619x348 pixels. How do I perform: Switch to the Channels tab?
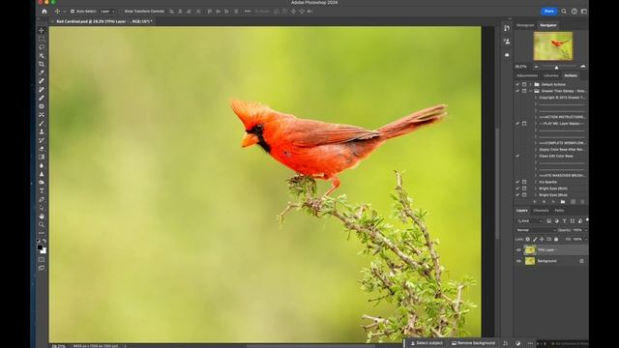(541, 211)
